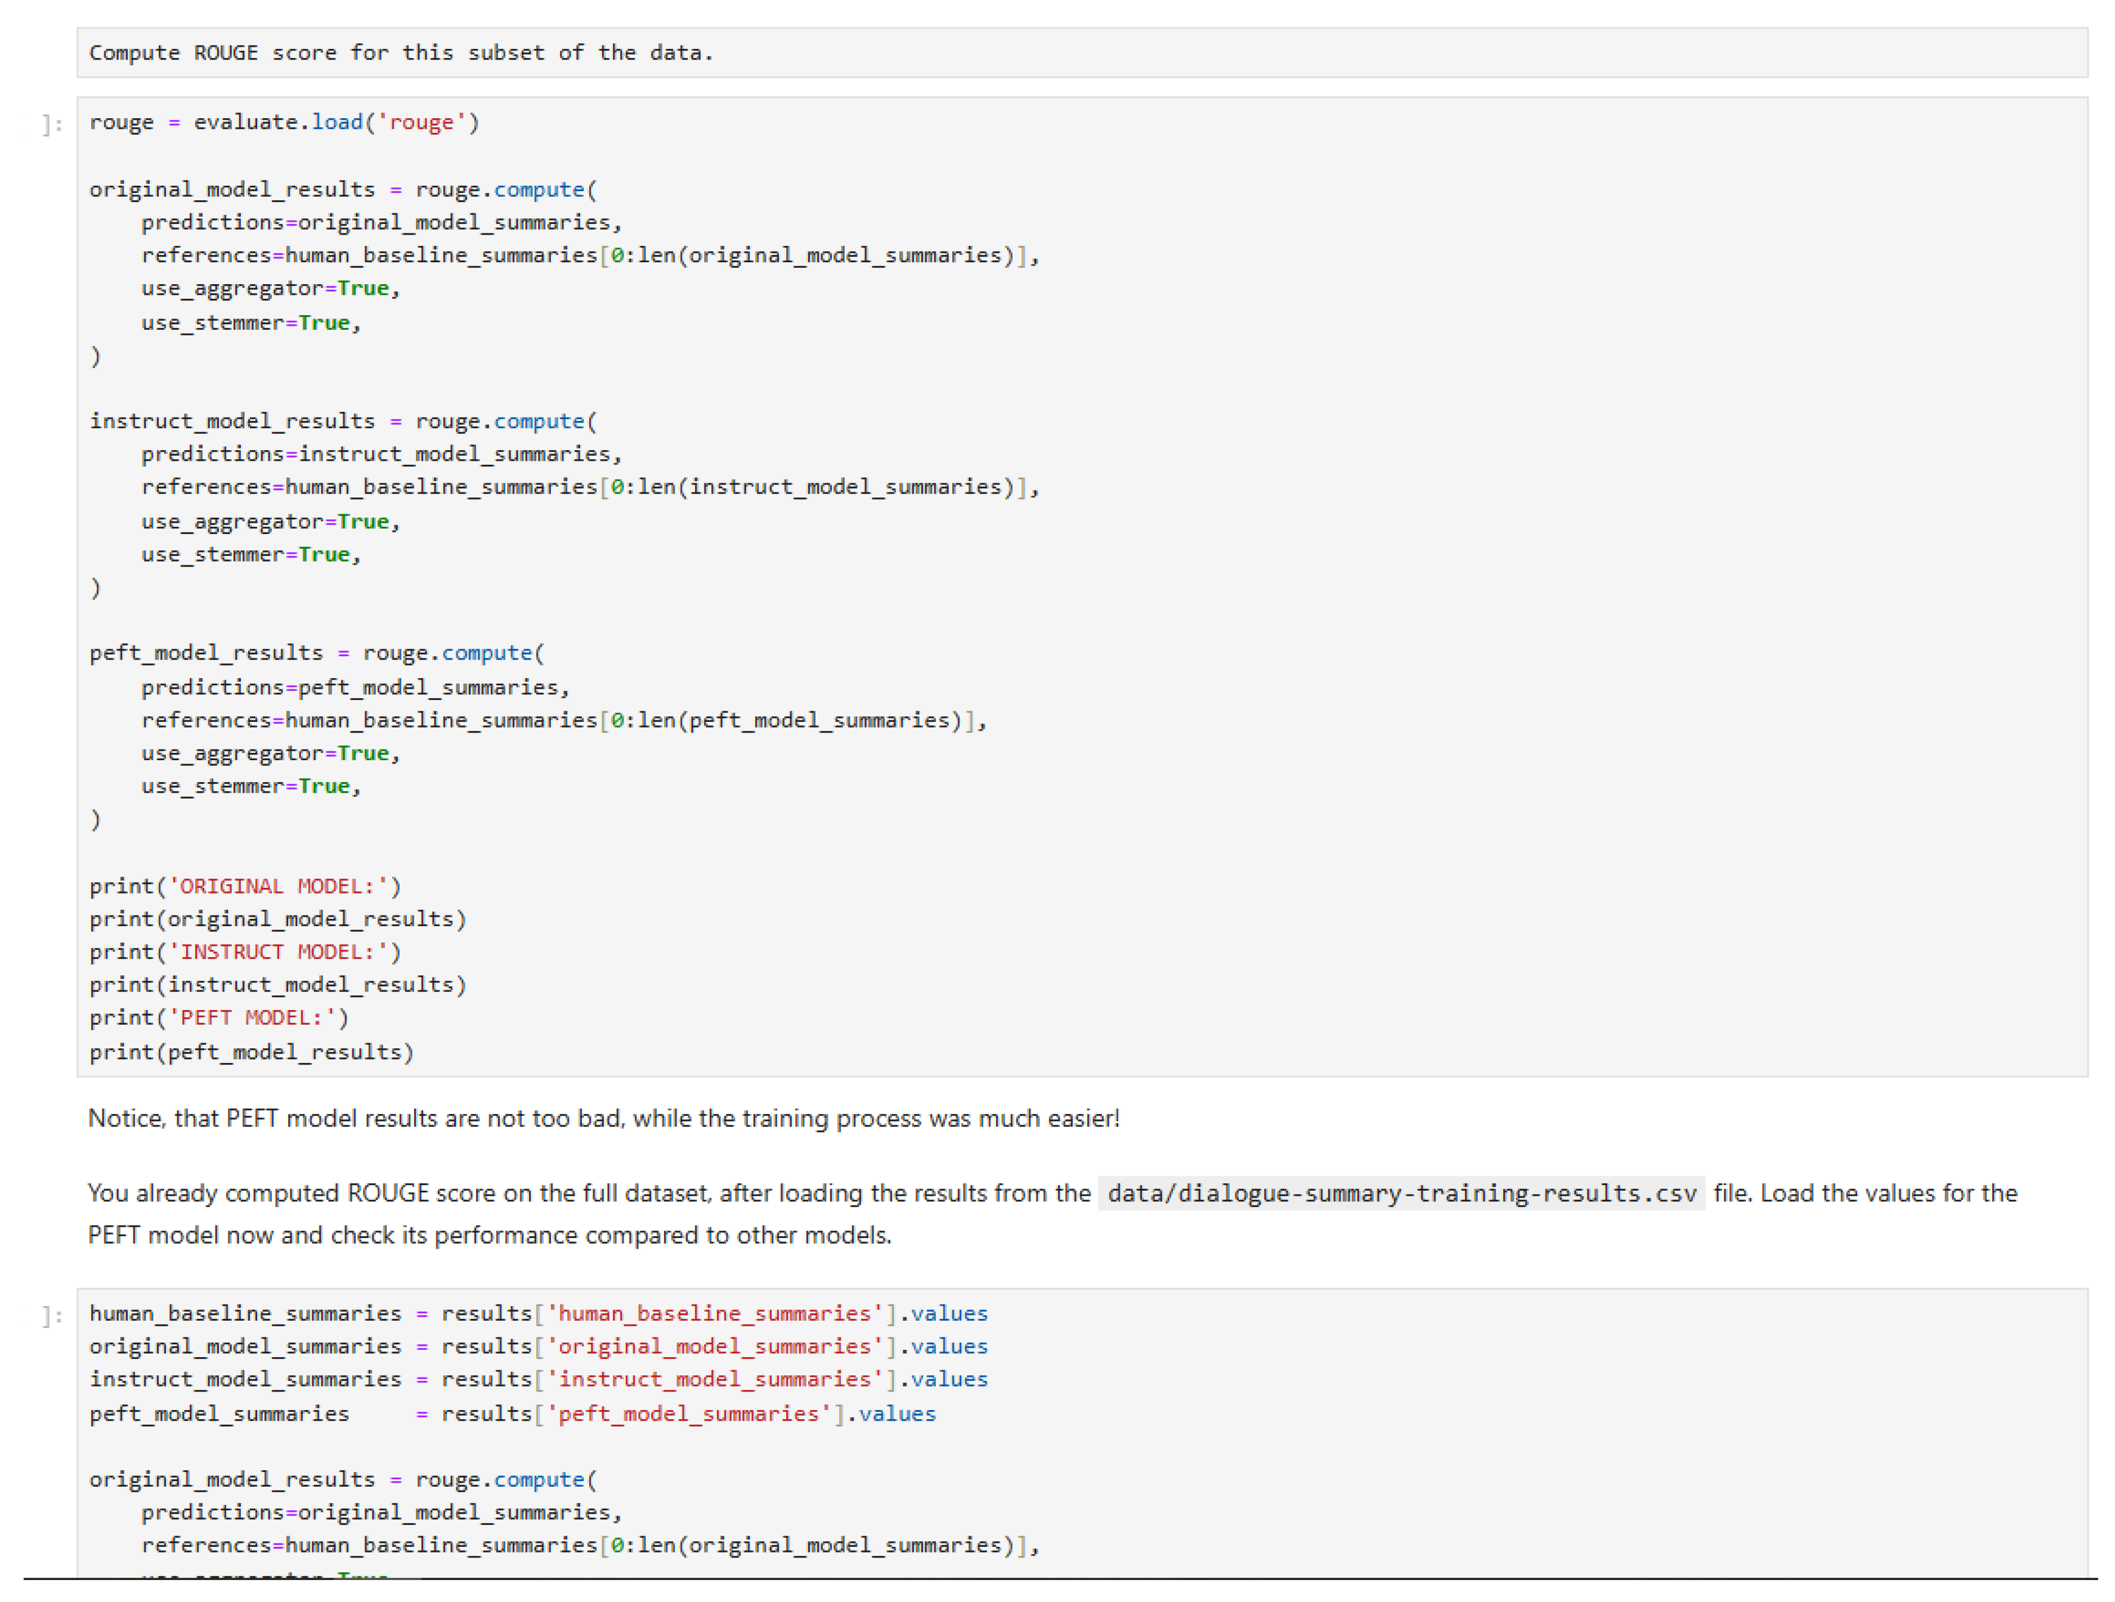Click the 'instruct_model_results = rouge.compute(' line

(342, 420)
